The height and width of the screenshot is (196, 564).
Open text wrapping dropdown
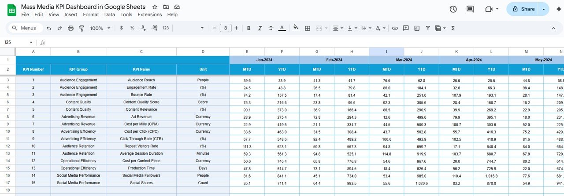(x=366, y=28)
